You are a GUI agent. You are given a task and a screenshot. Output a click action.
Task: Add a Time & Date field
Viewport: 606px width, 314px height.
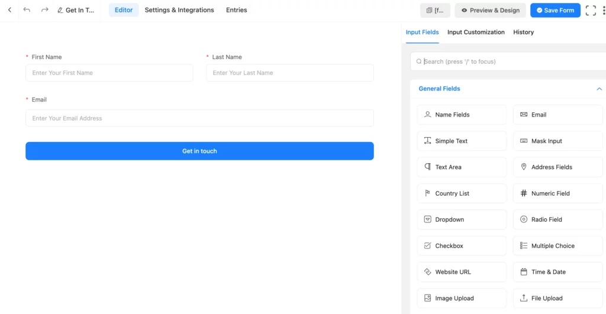tap(557, 272)
